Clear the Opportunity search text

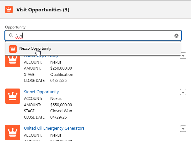tap(176, 36)
